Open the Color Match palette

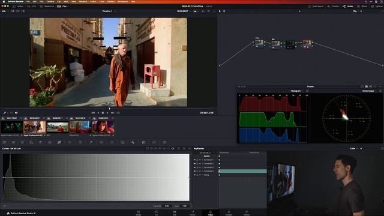(13, 142)
